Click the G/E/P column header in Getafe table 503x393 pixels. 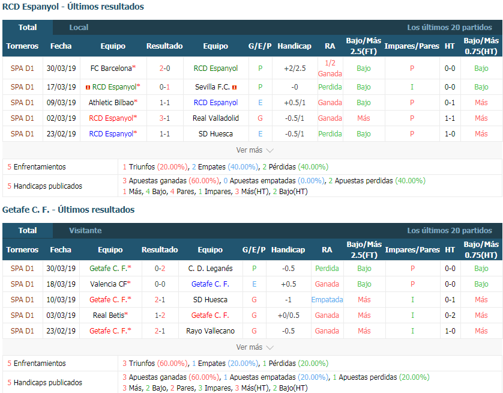pos(254,250)
